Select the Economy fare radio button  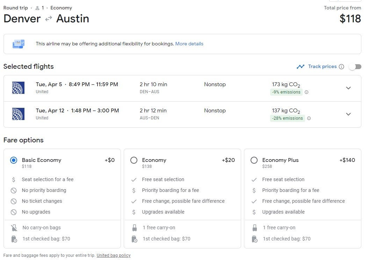(x=134, y=160)
